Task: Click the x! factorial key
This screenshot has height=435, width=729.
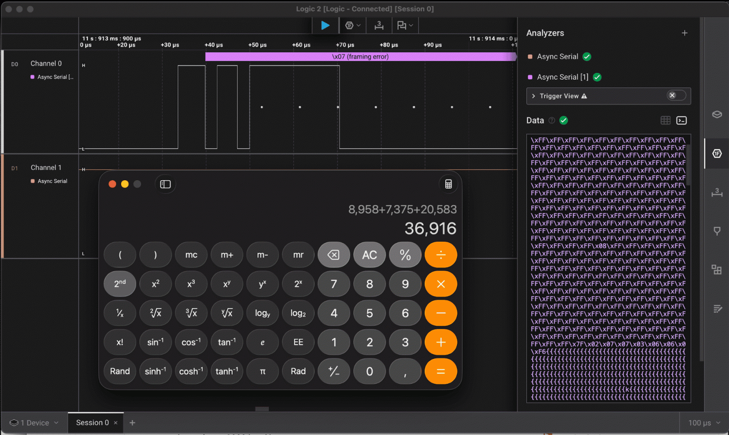Action: 120,342
